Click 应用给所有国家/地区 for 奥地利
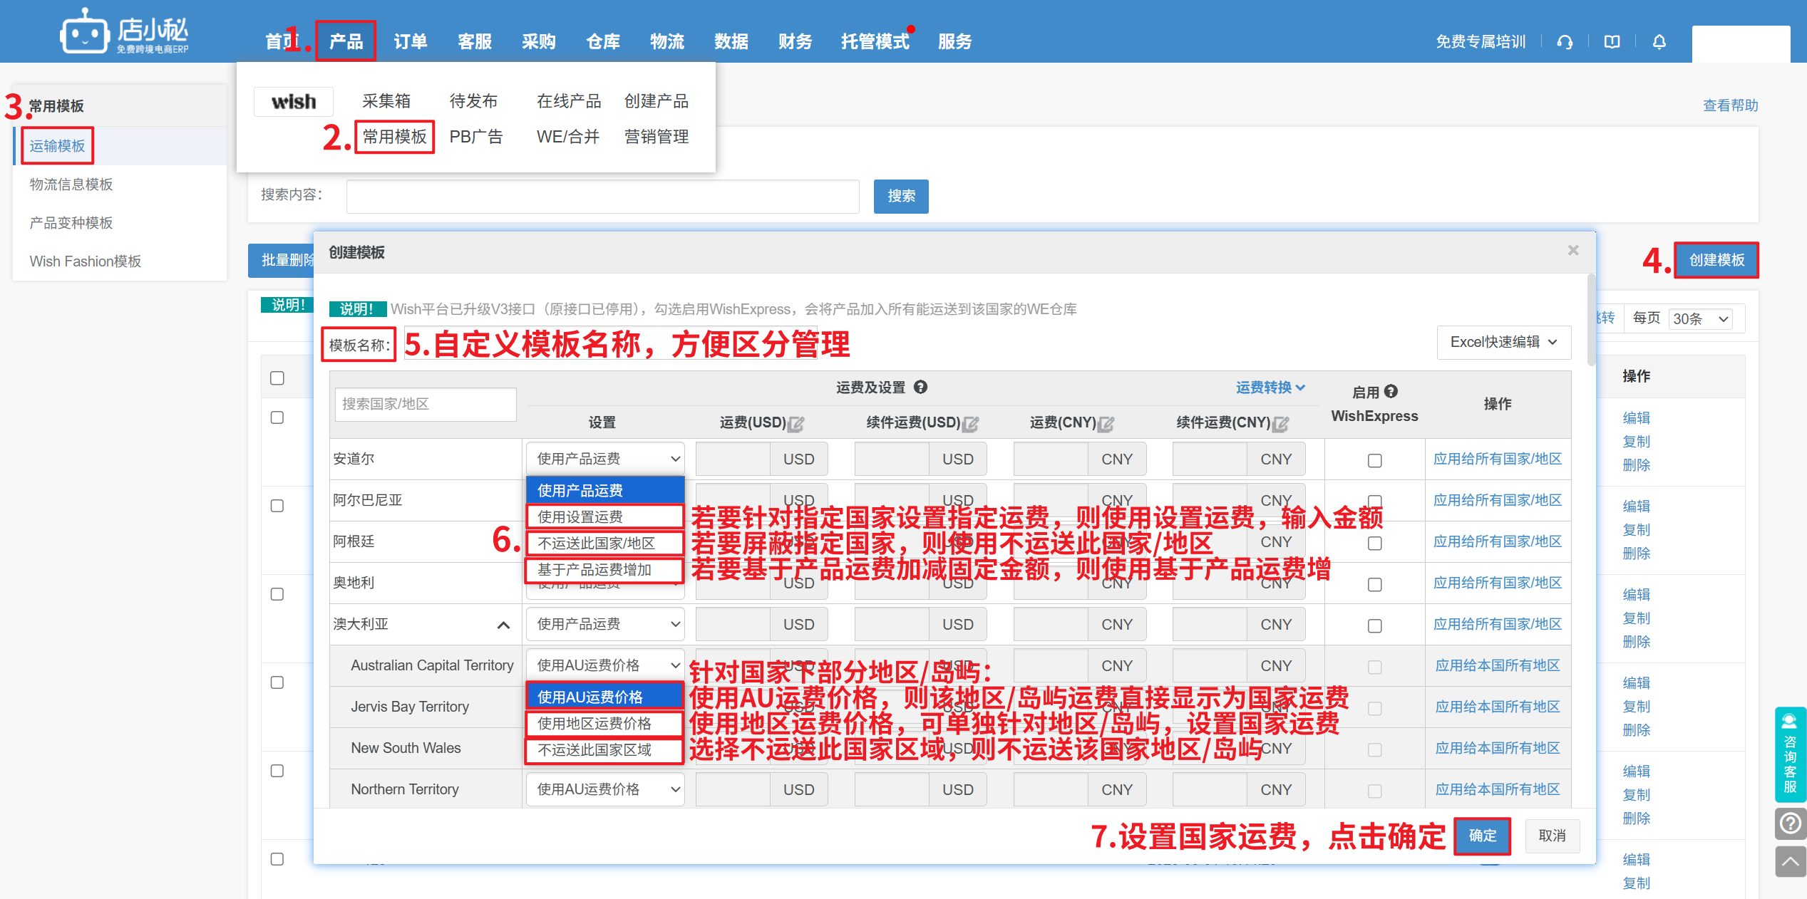Viewport: 1807px width, 899px height. pos(1497,583)
